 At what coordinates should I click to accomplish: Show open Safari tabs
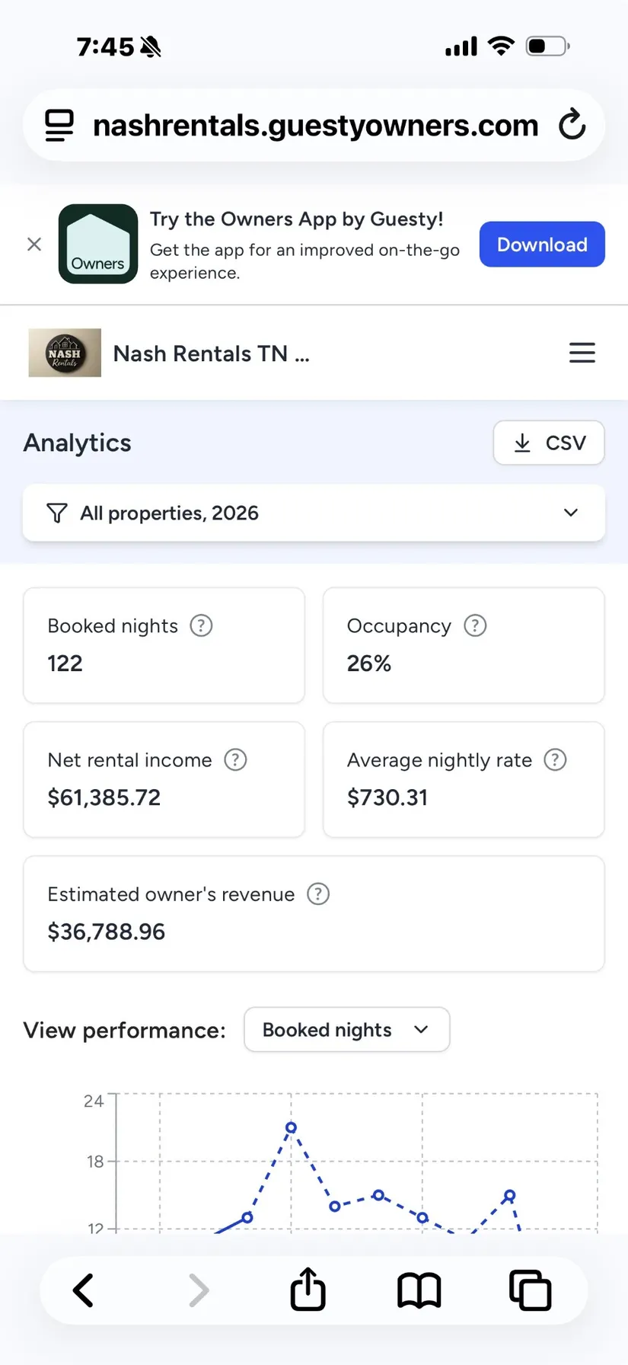pyautogui.click(x=530, y=1290)
